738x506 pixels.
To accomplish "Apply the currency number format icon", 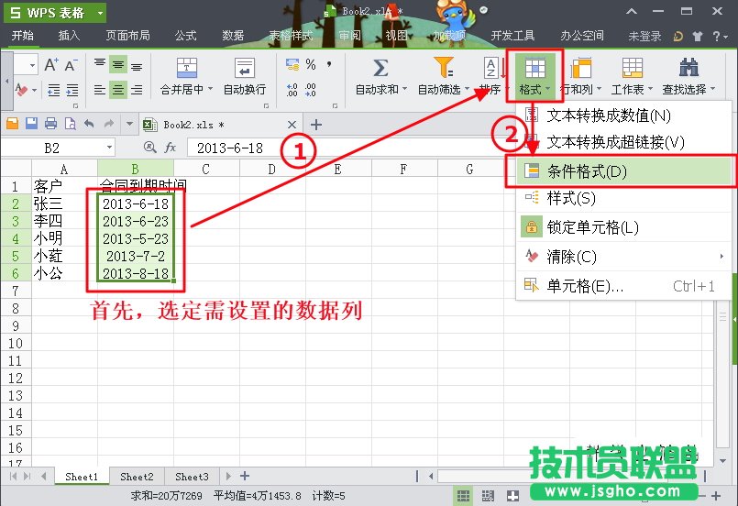I will pyautogui.click(x=292, y=64).
